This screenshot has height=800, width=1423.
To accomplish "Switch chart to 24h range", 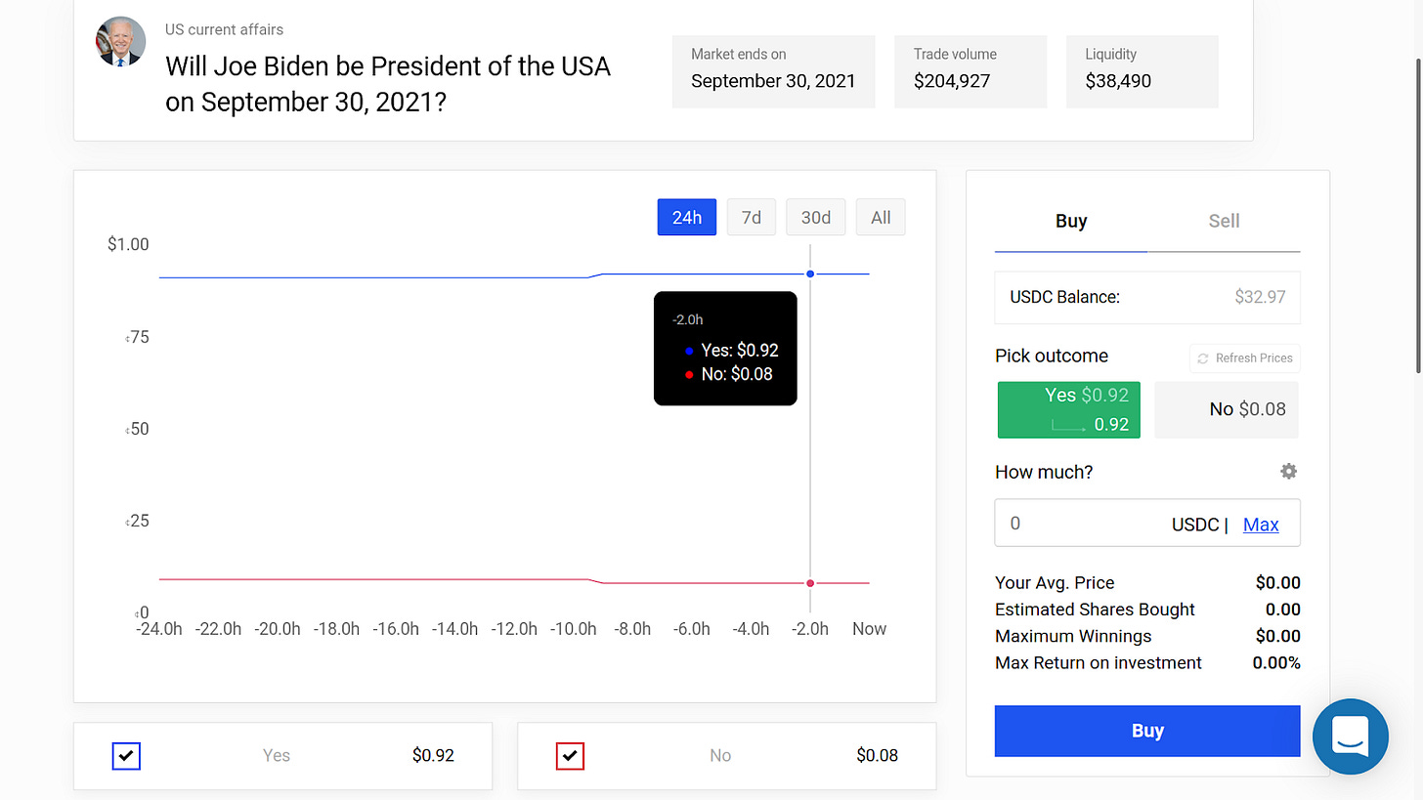I will (x=686, y=217).
